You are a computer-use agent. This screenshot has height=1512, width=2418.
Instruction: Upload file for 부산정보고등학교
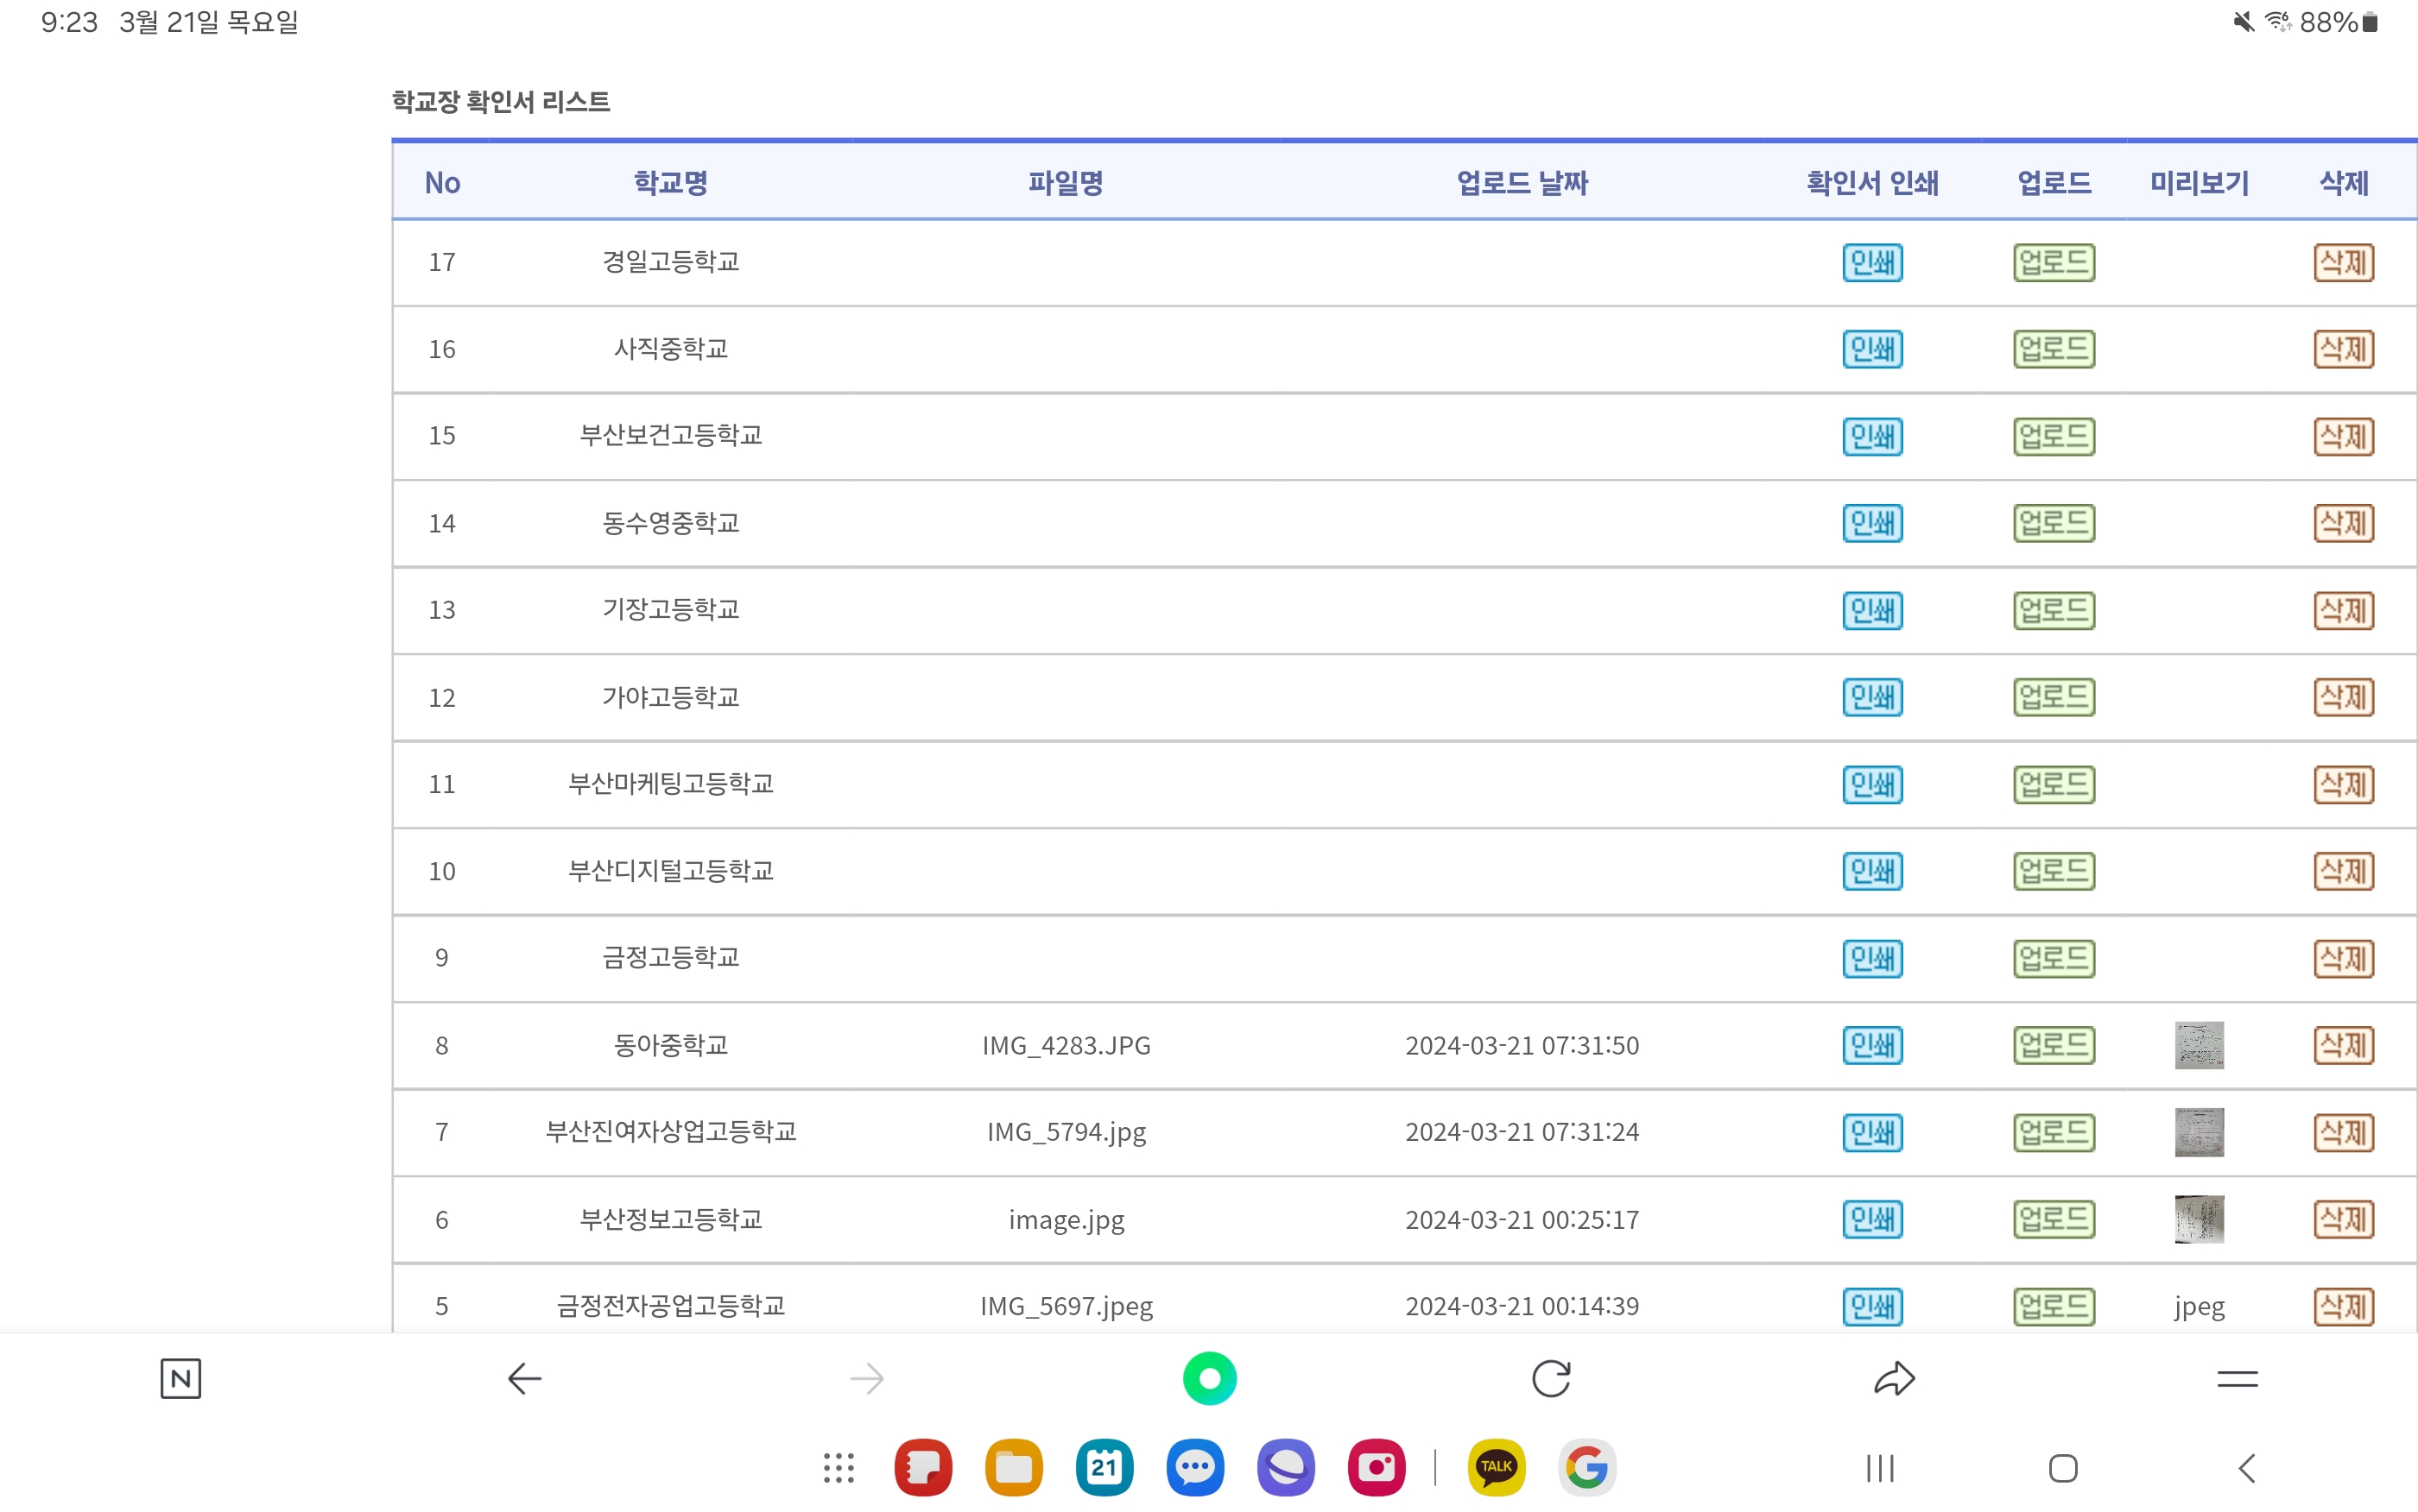coord(2054,1219)
